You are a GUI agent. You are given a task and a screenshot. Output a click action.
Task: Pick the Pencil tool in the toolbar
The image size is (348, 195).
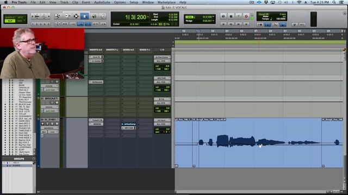pyautogui.click(x=102, y=16)
